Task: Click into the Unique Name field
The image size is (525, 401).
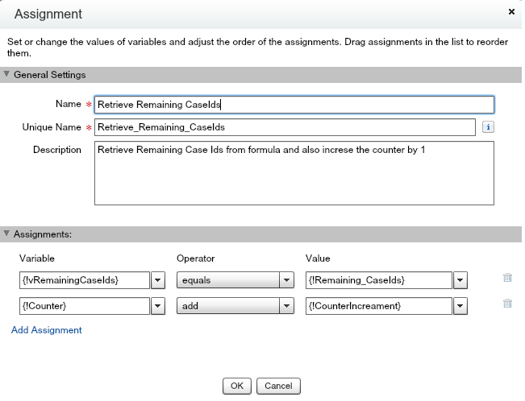Action: click(x=285, y=127)
